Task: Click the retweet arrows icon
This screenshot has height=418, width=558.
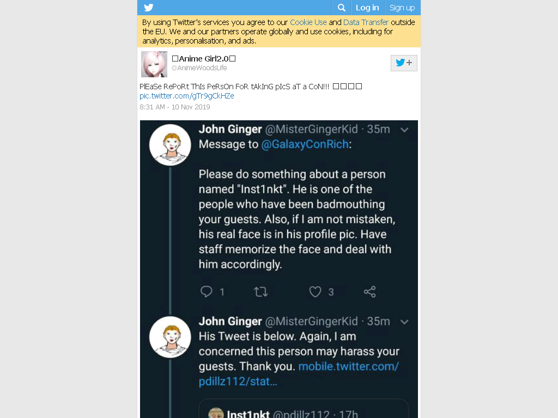Action: point(260,292)
